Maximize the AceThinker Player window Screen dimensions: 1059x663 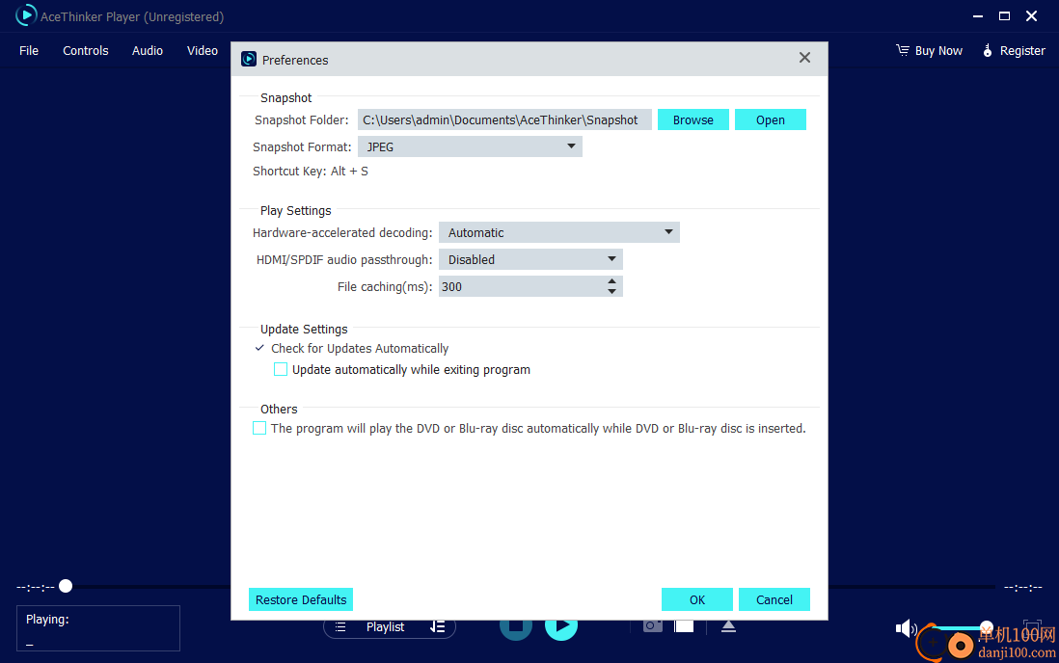[1004, 16]
